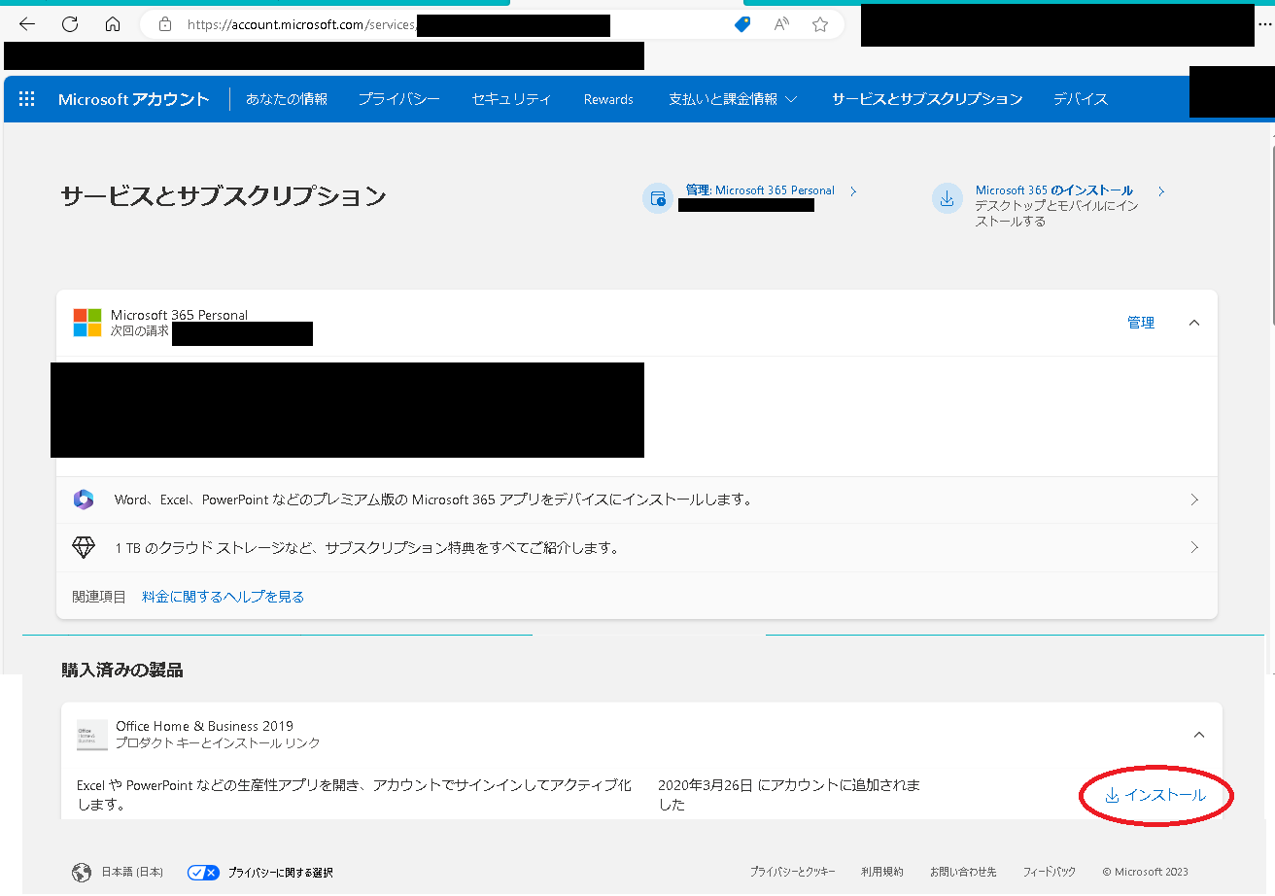Click the 1 TB のクラウド ストレージ text row
The image size is (1275, 896).
tap(367, 548)
